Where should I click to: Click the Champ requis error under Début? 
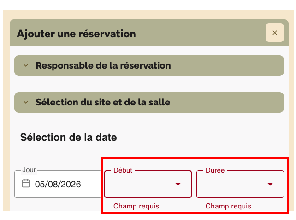coord(136,206)
